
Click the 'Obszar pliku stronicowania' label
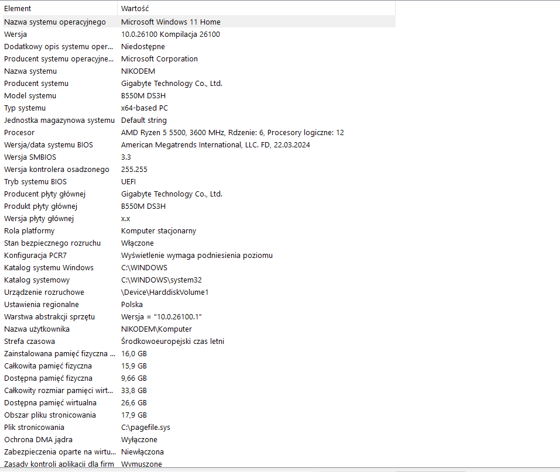coord(50,415)
